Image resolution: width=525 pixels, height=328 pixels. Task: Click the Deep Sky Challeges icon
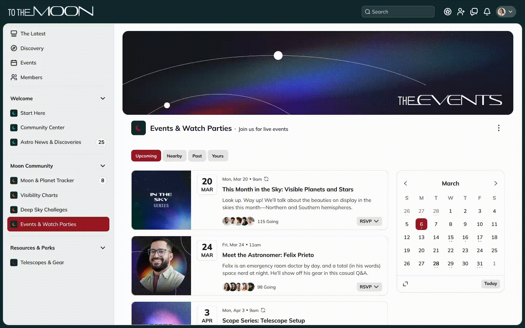tap(14, 210)
